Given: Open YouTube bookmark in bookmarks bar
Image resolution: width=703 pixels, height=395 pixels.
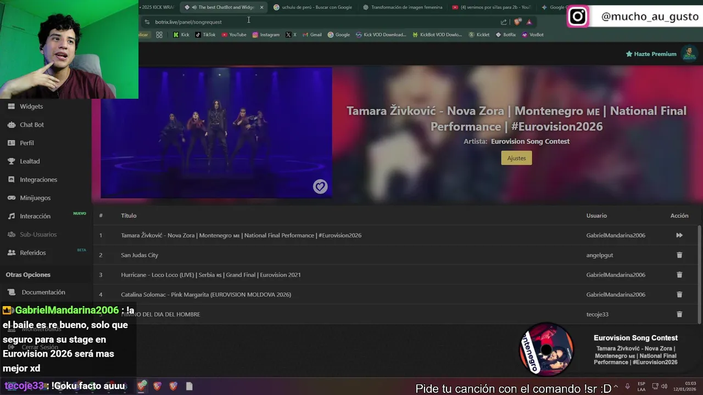Looking at the screenshot, I should coord(234,35).
